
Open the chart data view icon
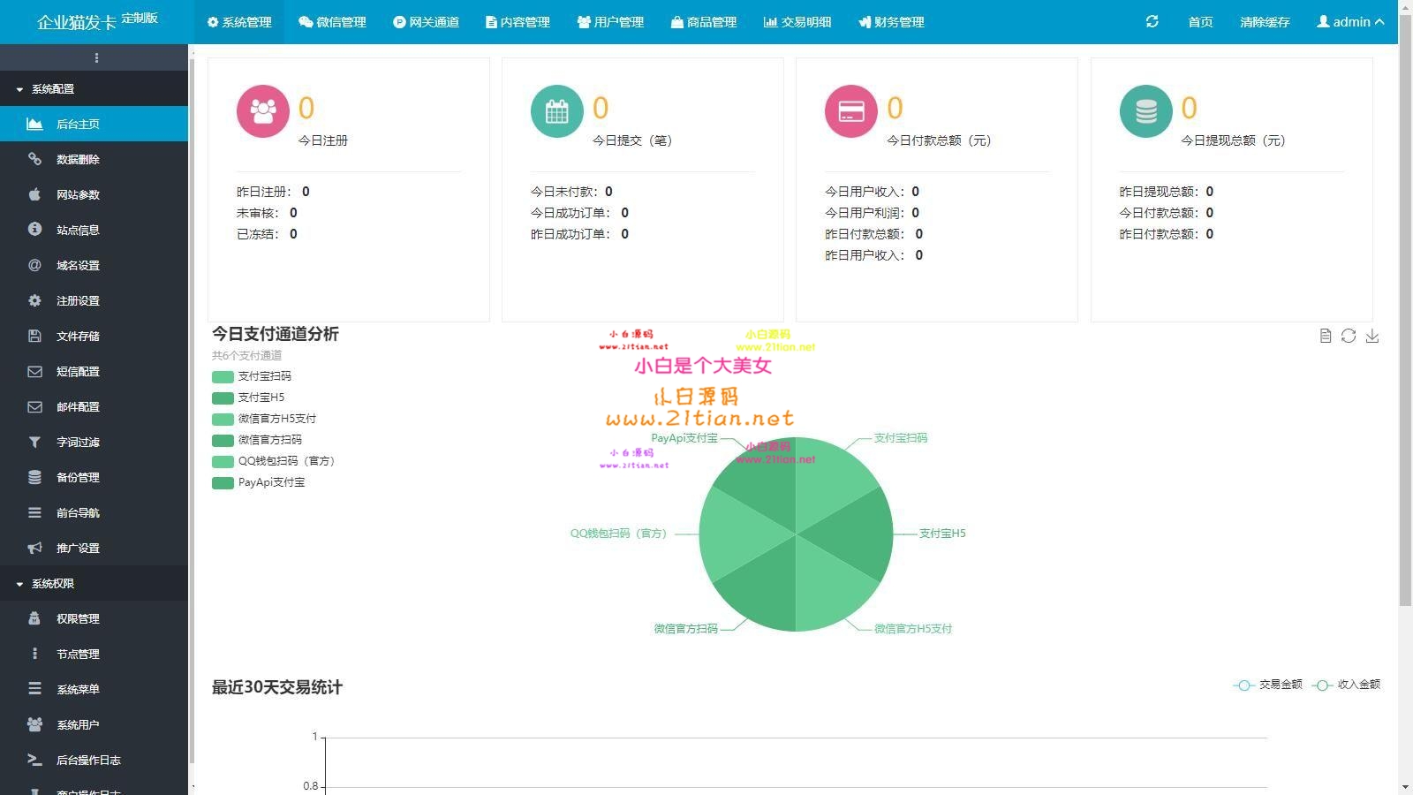[1326, 336]
